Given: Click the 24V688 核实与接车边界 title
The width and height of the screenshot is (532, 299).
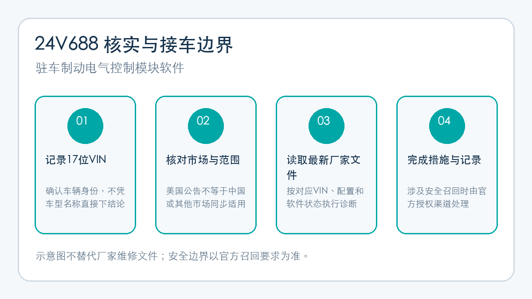Looking at the screenshot, I should pos(134,44).
